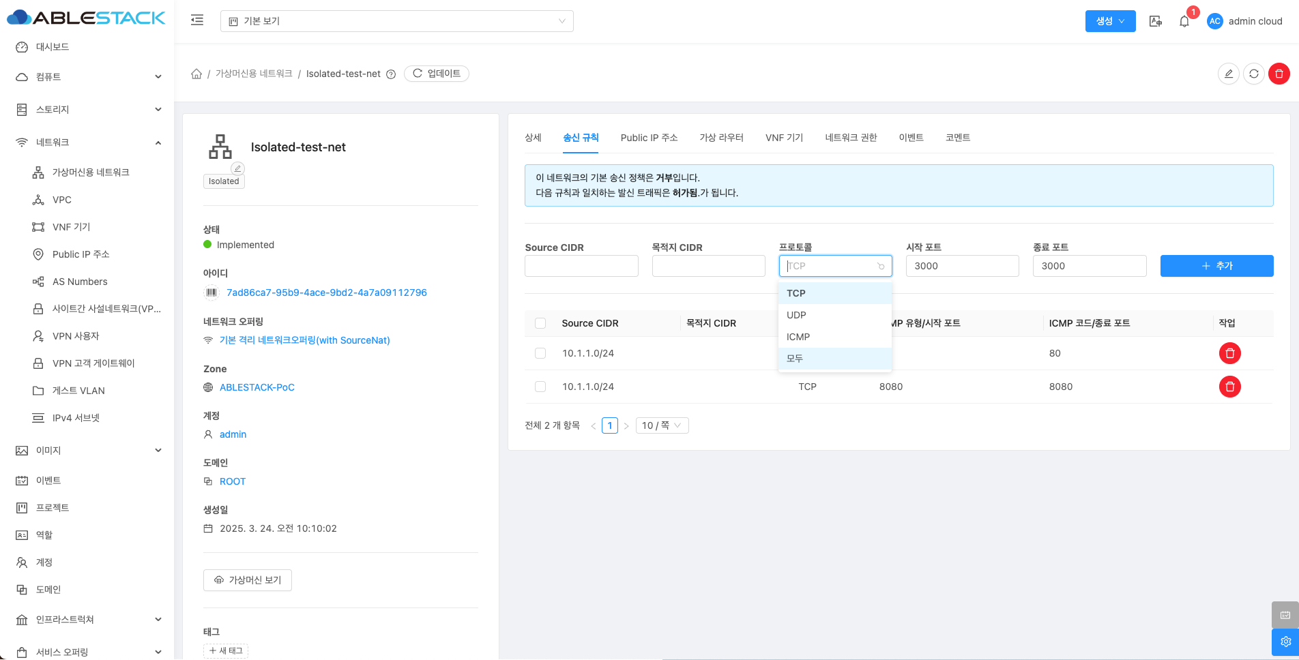
Task: Click the Source CIDR input field
Action: (x=581, y=266)
